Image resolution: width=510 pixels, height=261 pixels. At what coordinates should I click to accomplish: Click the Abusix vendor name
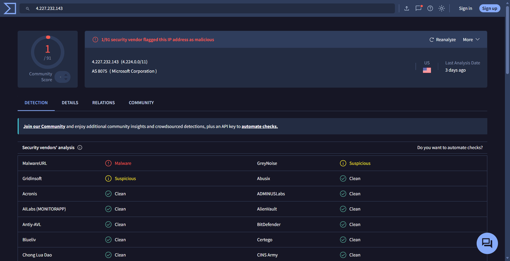click(263, 179)
